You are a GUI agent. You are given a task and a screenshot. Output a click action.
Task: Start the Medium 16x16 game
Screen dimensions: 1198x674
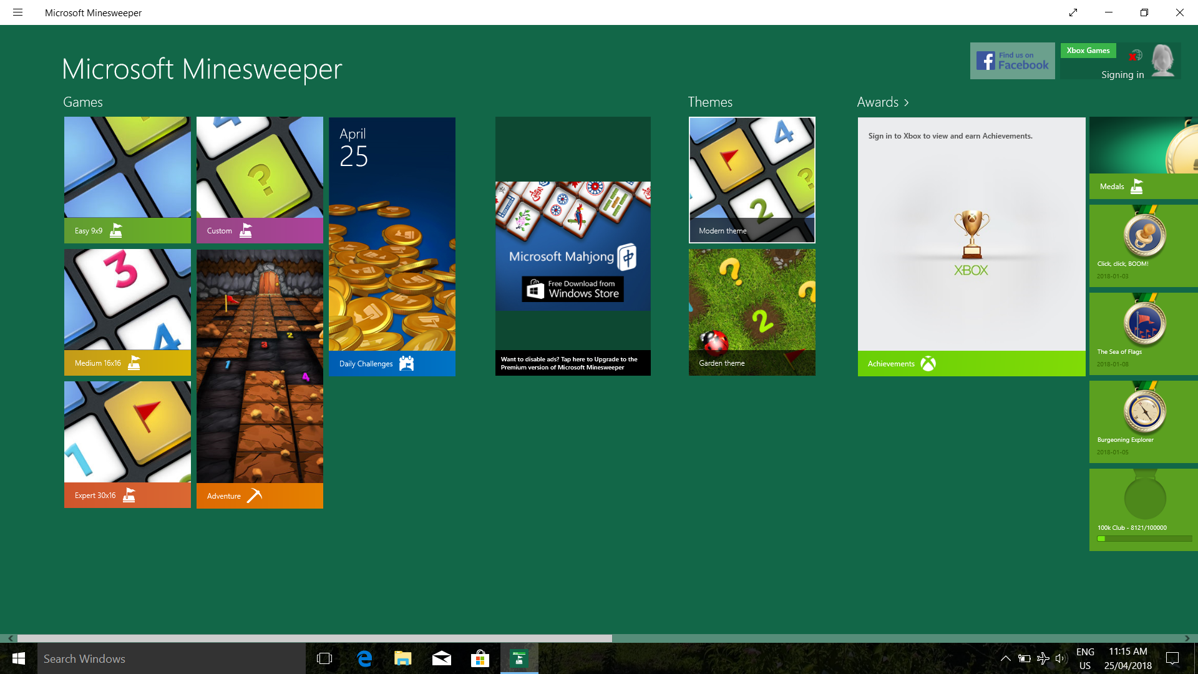(x=127, y=312)
